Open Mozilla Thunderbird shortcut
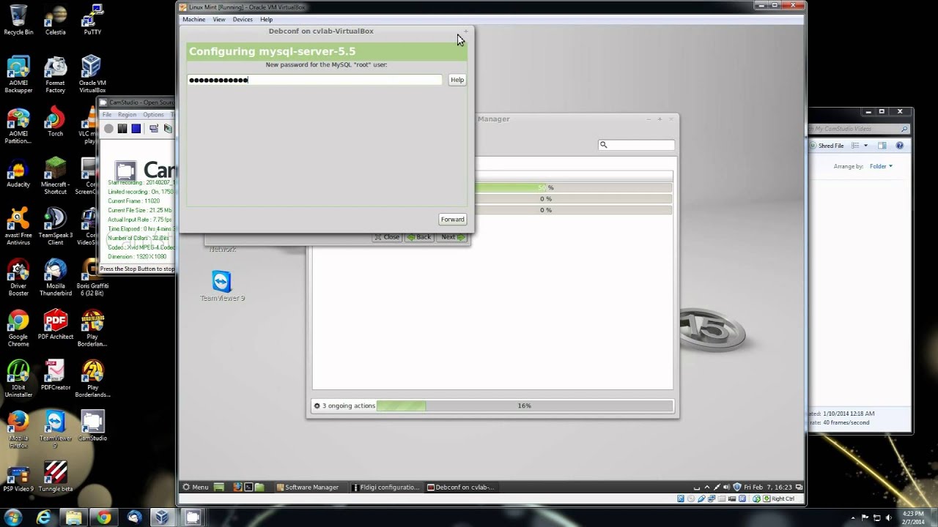Screen dimensions: 938x527 55,277
